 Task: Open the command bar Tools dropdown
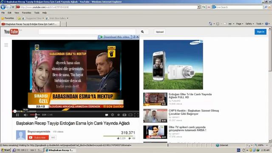click(260, 24)
